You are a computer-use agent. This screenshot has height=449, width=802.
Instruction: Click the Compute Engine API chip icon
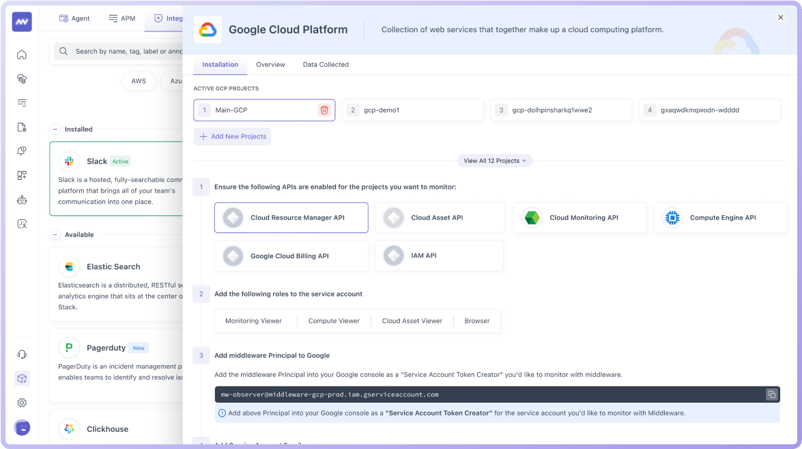[672, 217]
